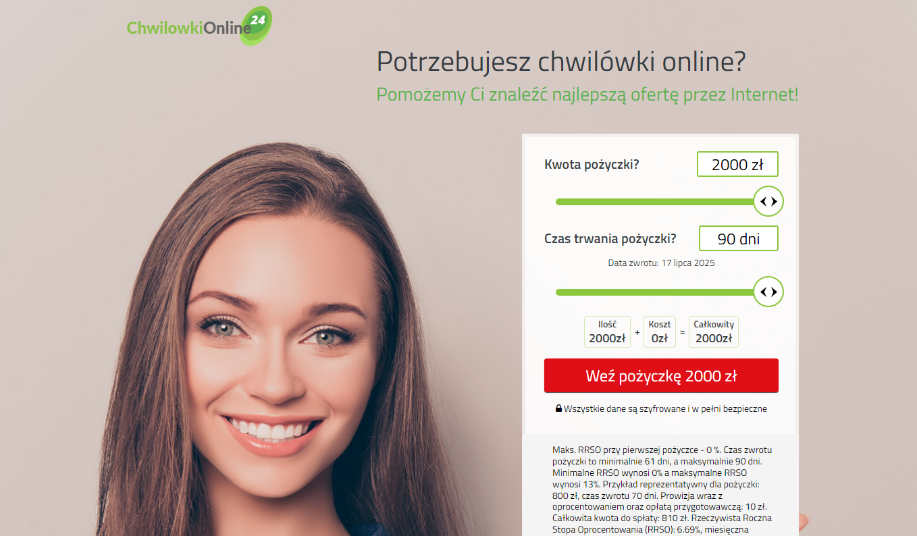Click the padlock security icon

coord(558,408)
